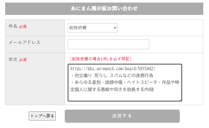Click the red 必須 mark beside 件名
Image resolution: width=209 pixels, height=128 pixels.
tap(23, 27)
